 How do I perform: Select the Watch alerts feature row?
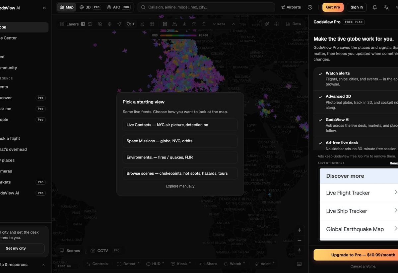coord(356,78)
